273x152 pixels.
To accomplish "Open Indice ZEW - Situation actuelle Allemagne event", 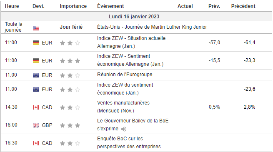I will (x=131, y=42).
